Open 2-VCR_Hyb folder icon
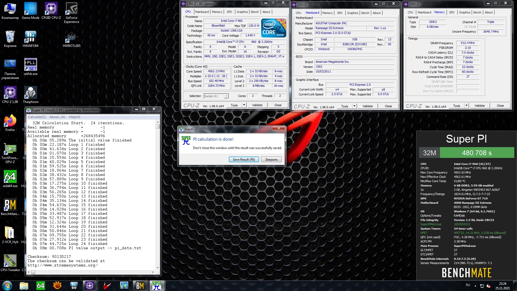Screen dimensions: 517x291 pyautogui.click(x=10, y=235)
